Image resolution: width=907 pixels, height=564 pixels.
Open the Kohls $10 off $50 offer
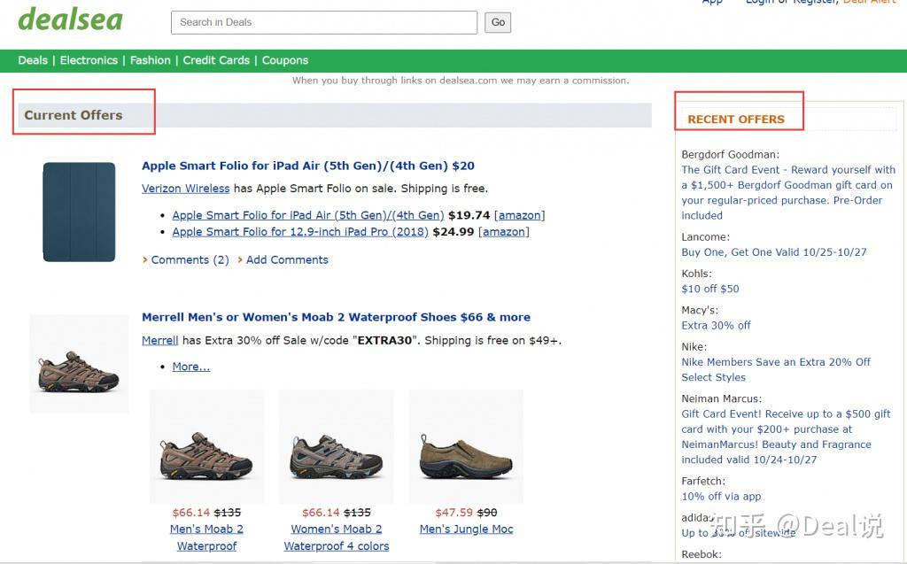[x=709, y=289]
